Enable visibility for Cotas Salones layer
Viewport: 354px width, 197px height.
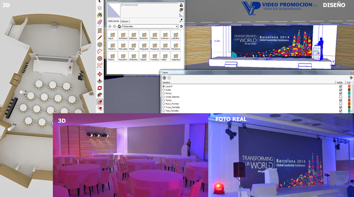coord(341,97)
